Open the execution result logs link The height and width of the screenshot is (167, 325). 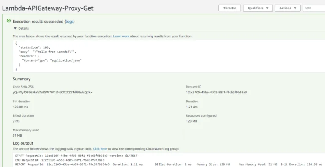click(x=70, y=22)
